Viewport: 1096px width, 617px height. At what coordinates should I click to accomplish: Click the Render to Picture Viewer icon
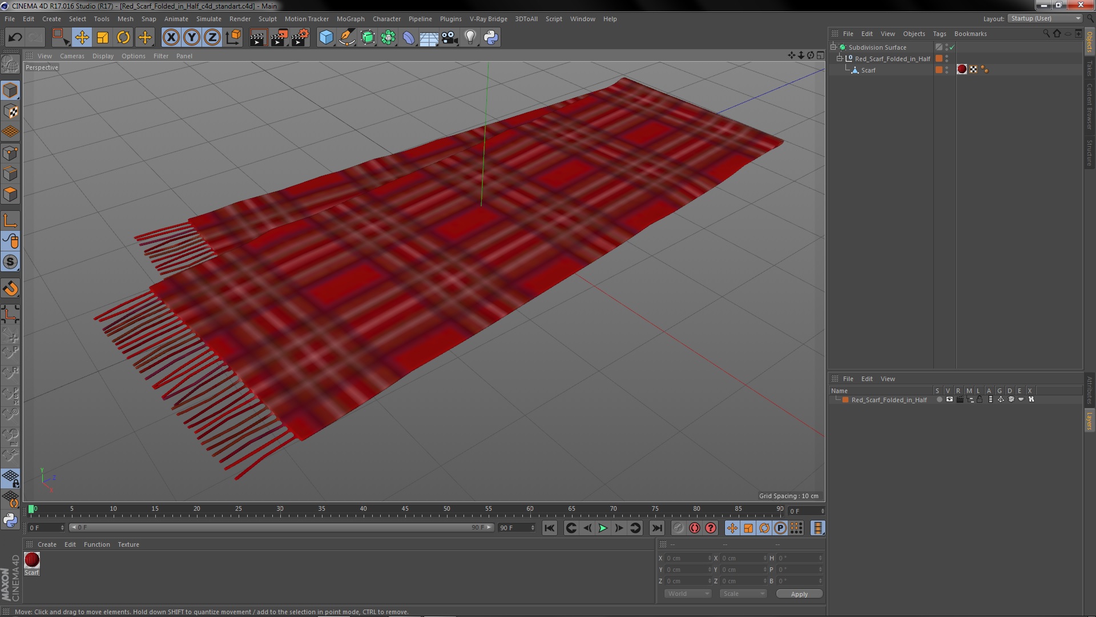(x=279, y=38)
